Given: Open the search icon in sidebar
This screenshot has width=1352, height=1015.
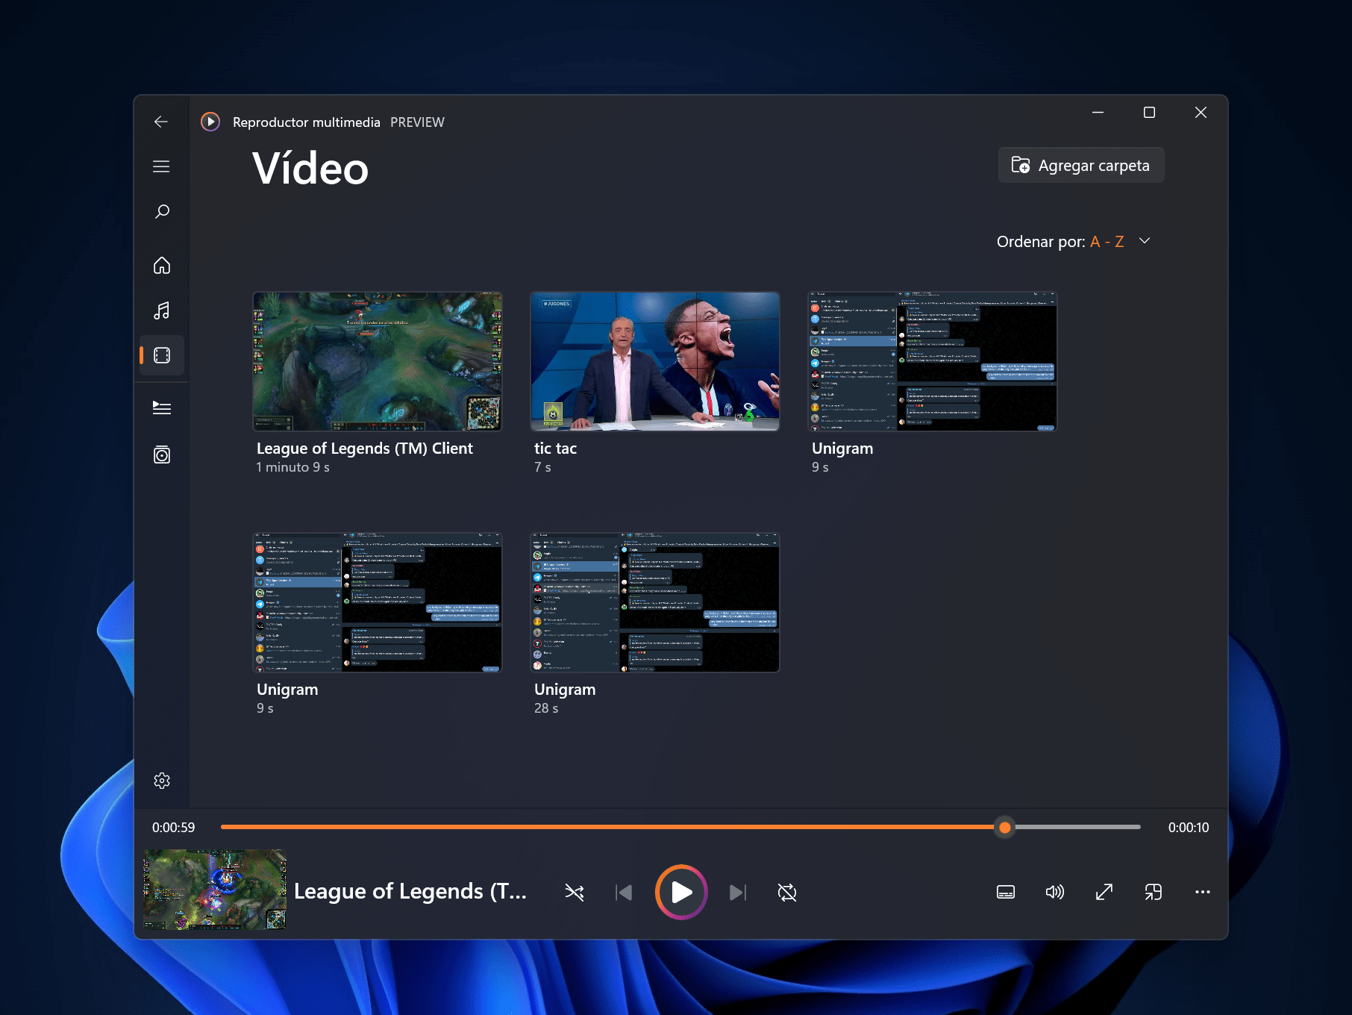Looking at the screenshot, I should [161, 212].
